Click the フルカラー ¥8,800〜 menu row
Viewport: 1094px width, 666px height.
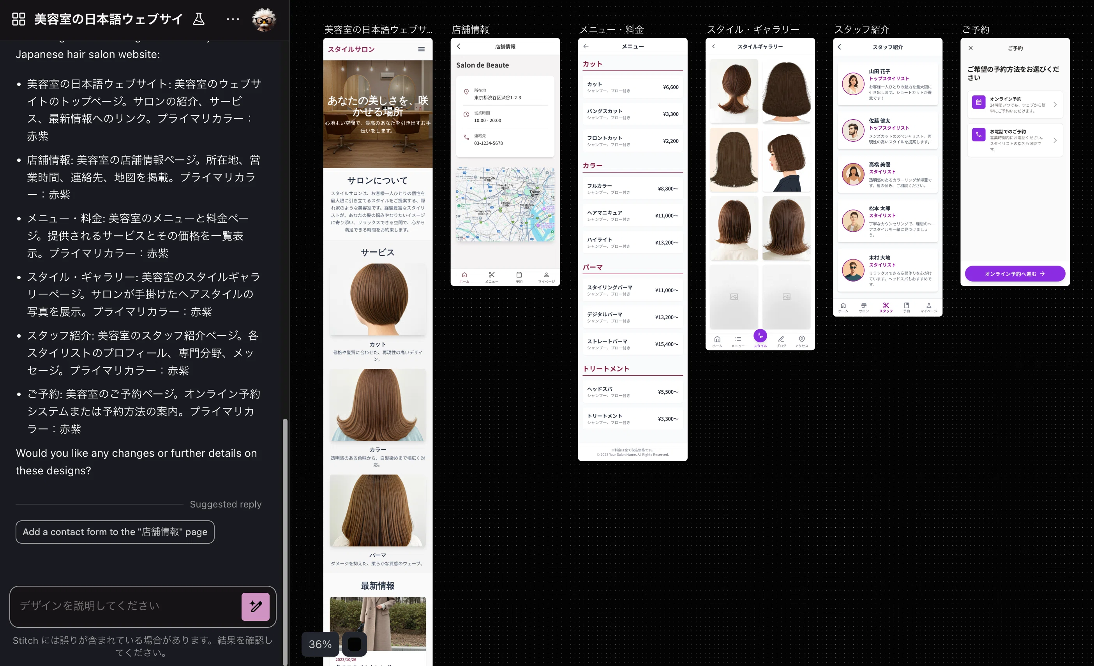(x=633, y=189)
